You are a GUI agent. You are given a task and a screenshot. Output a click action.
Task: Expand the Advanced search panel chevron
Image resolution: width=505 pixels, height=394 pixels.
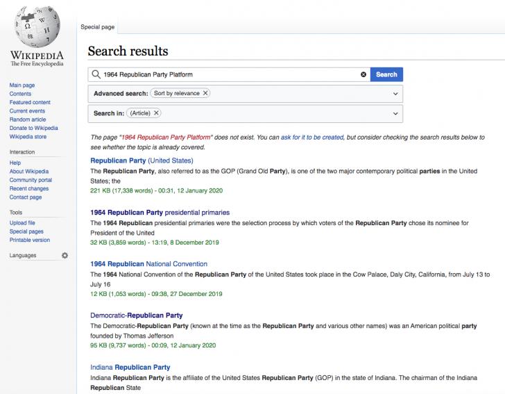point(395,94)
